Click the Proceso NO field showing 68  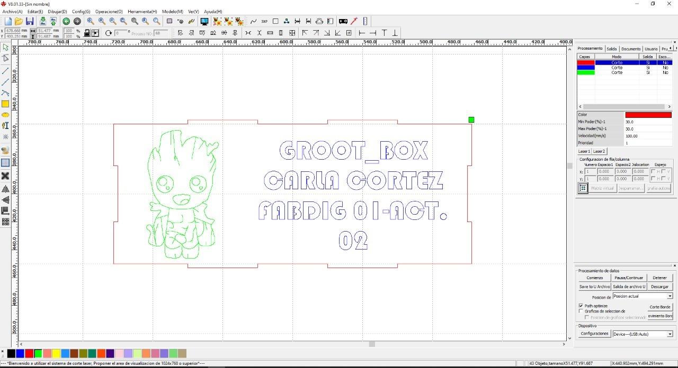[161, 33]
